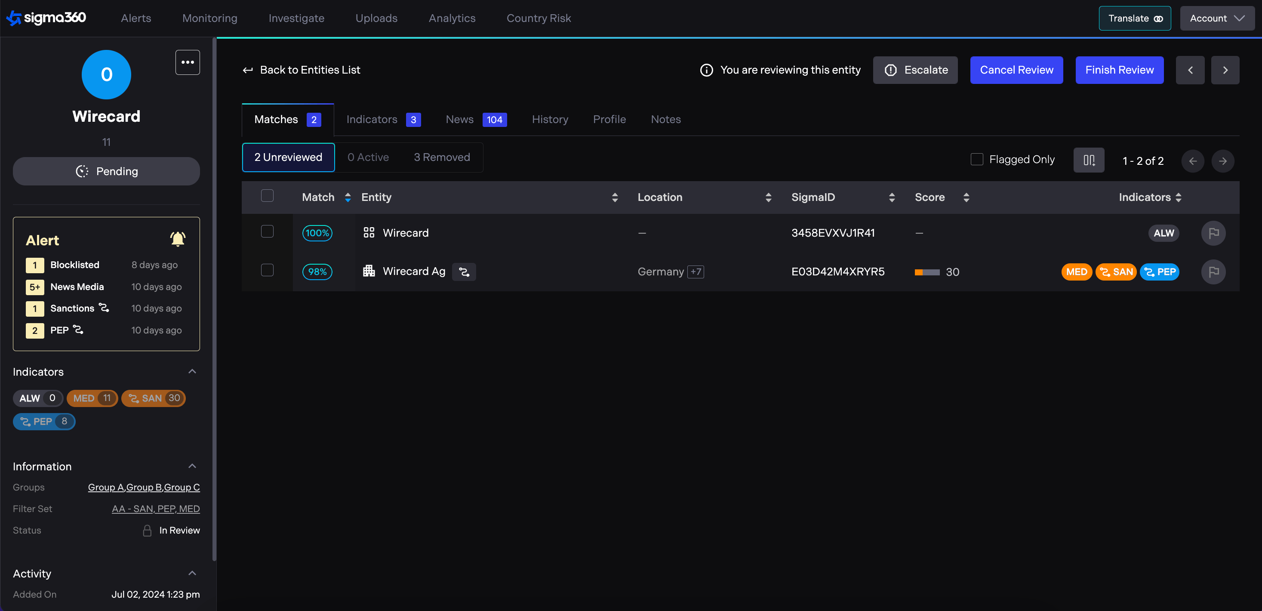Click the score bar for Wirecard Ag

pyautogui.click(x=926, y=272)
